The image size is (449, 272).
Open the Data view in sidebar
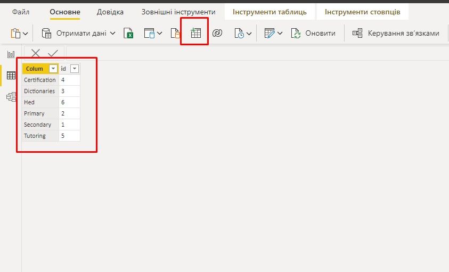tap(11, 75)
